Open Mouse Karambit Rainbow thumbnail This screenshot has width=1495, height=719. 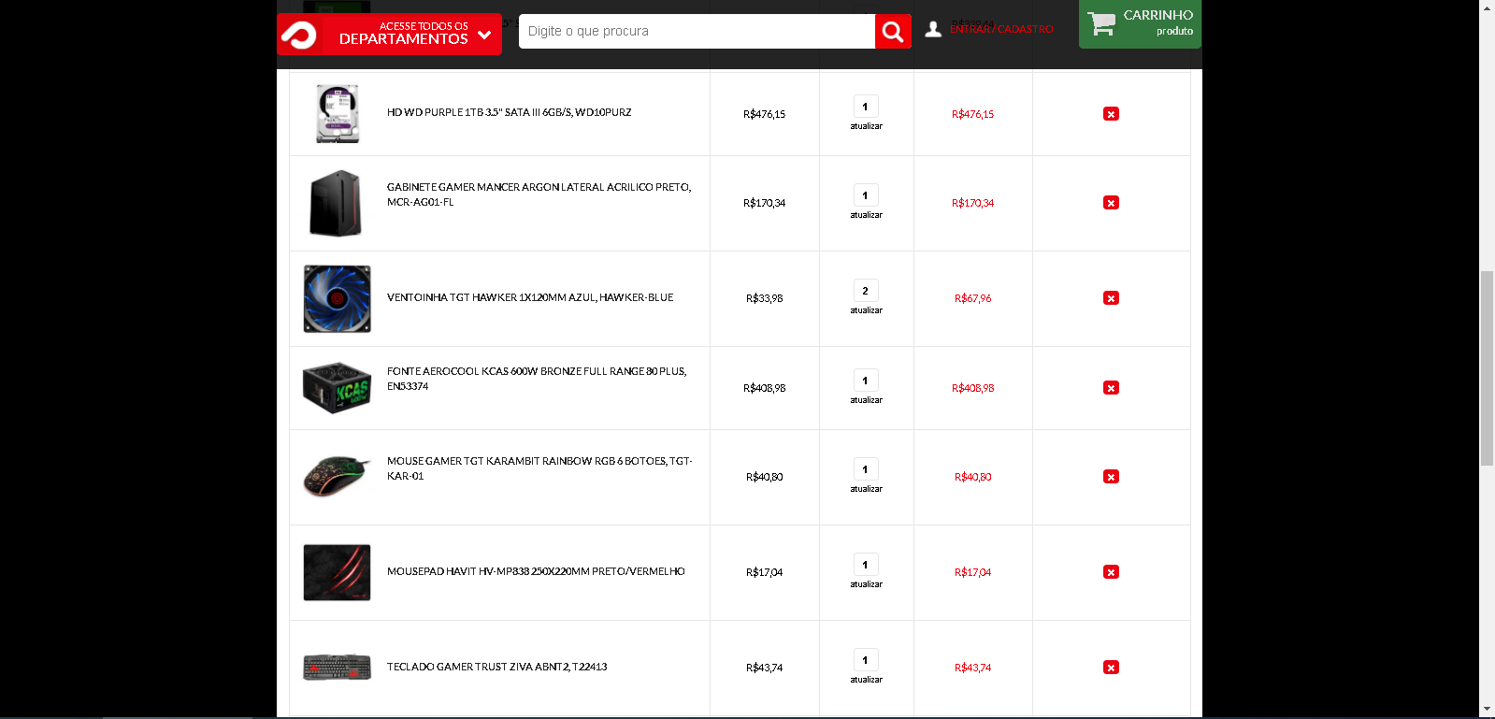(x=337, y=476)
